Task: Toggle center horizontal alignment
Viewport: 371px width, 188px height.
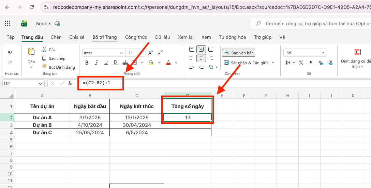Action: click(201, 58)
